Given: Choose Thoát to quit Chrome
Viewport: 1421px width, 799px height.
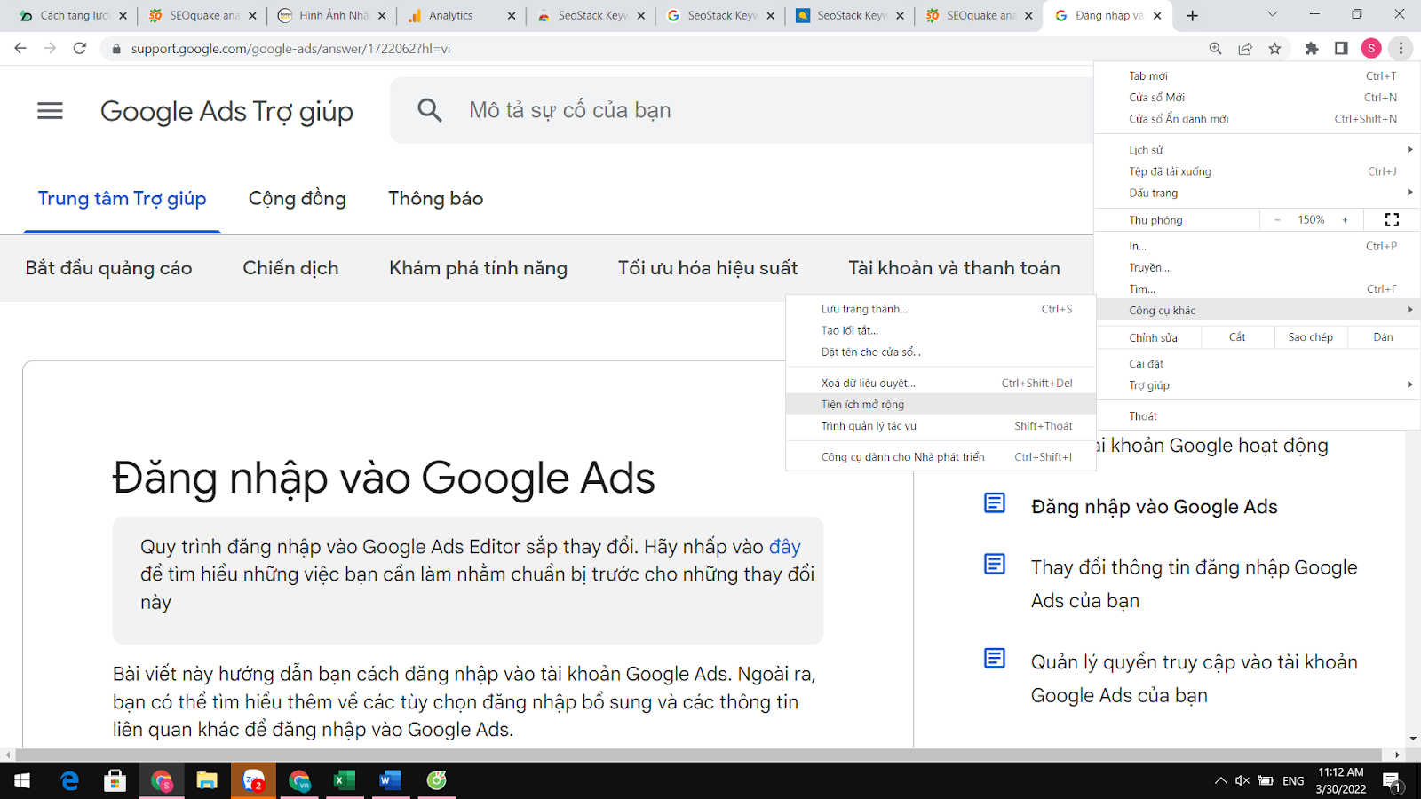Looking at the screenshot, I should [x=1258, y=415].
